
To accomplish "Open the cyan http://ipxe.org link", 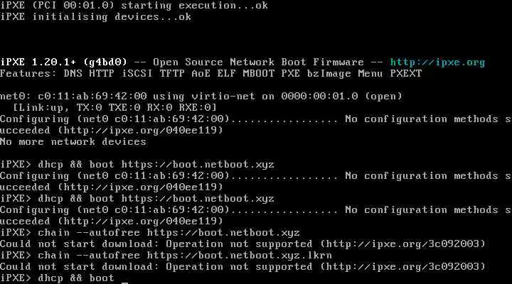I will [x=437, y=62].
